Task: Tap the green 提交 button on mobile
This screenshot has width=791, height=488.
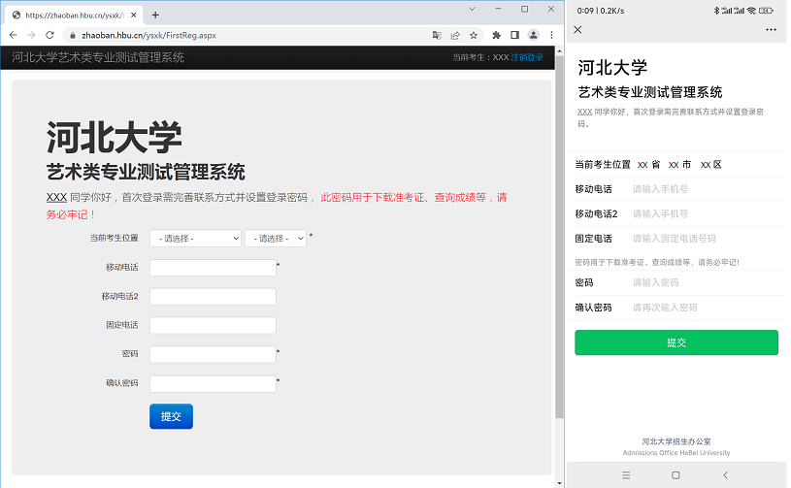Action: point(676,342)
